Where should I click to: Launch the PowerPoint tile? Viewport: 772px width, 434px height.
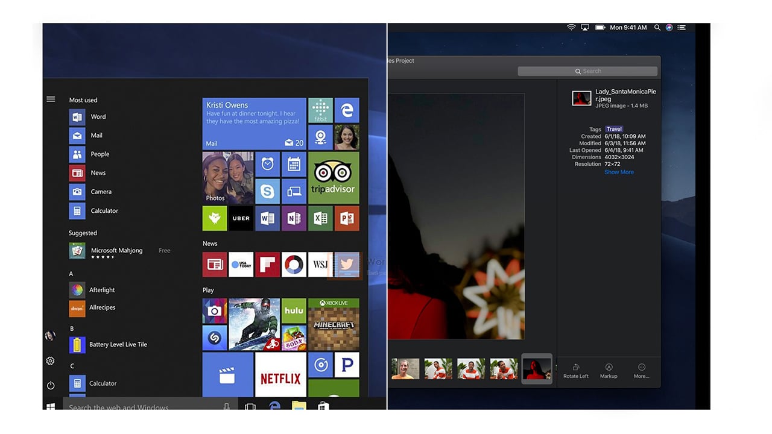347,218
